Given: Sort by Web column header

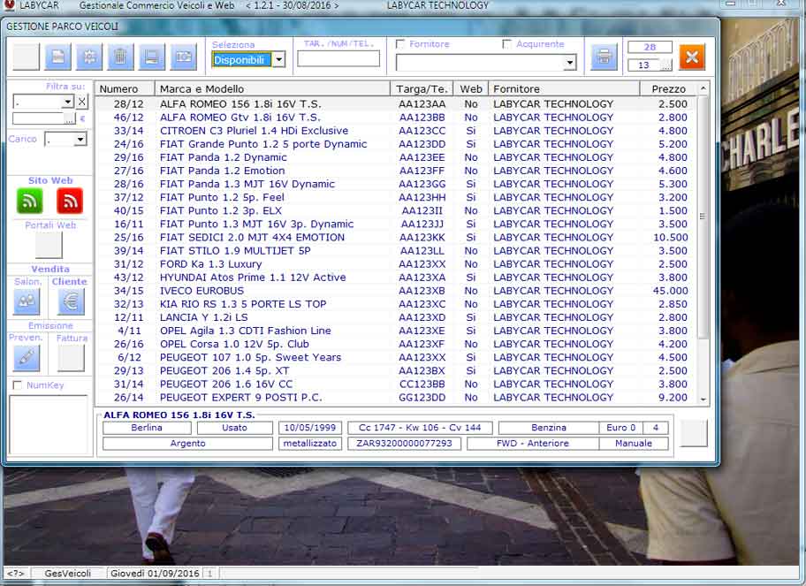Looking at the screenshot, I should [x=471, y=89].
